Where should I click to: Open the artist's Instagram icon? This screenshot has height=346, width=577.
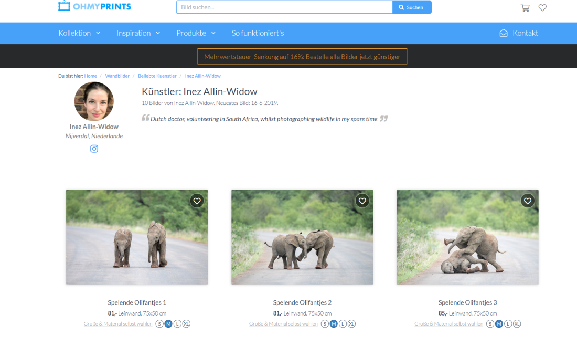(94, 149)
